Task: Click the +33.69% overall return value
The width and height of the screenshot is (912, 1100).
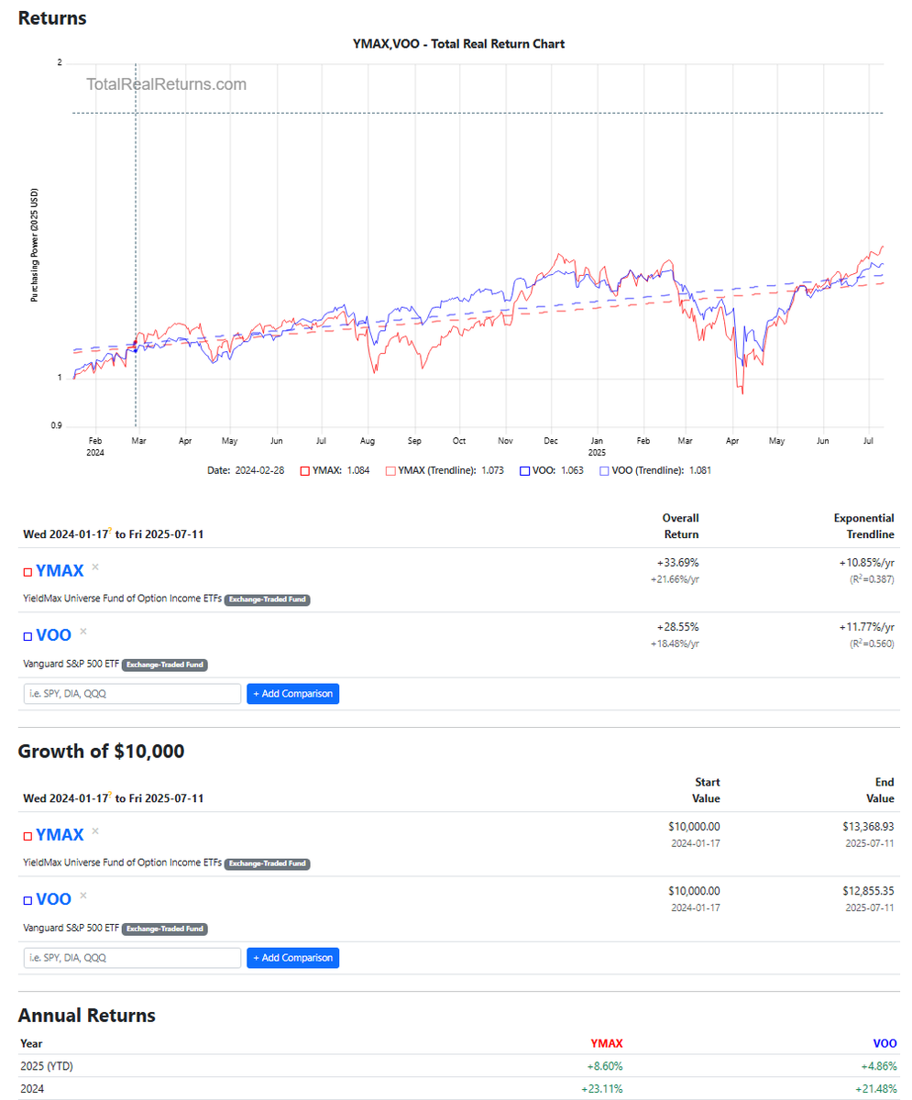Action: (677, 563)
